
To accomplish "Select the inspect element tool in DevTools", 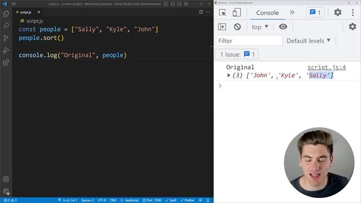I will point(222,12).
